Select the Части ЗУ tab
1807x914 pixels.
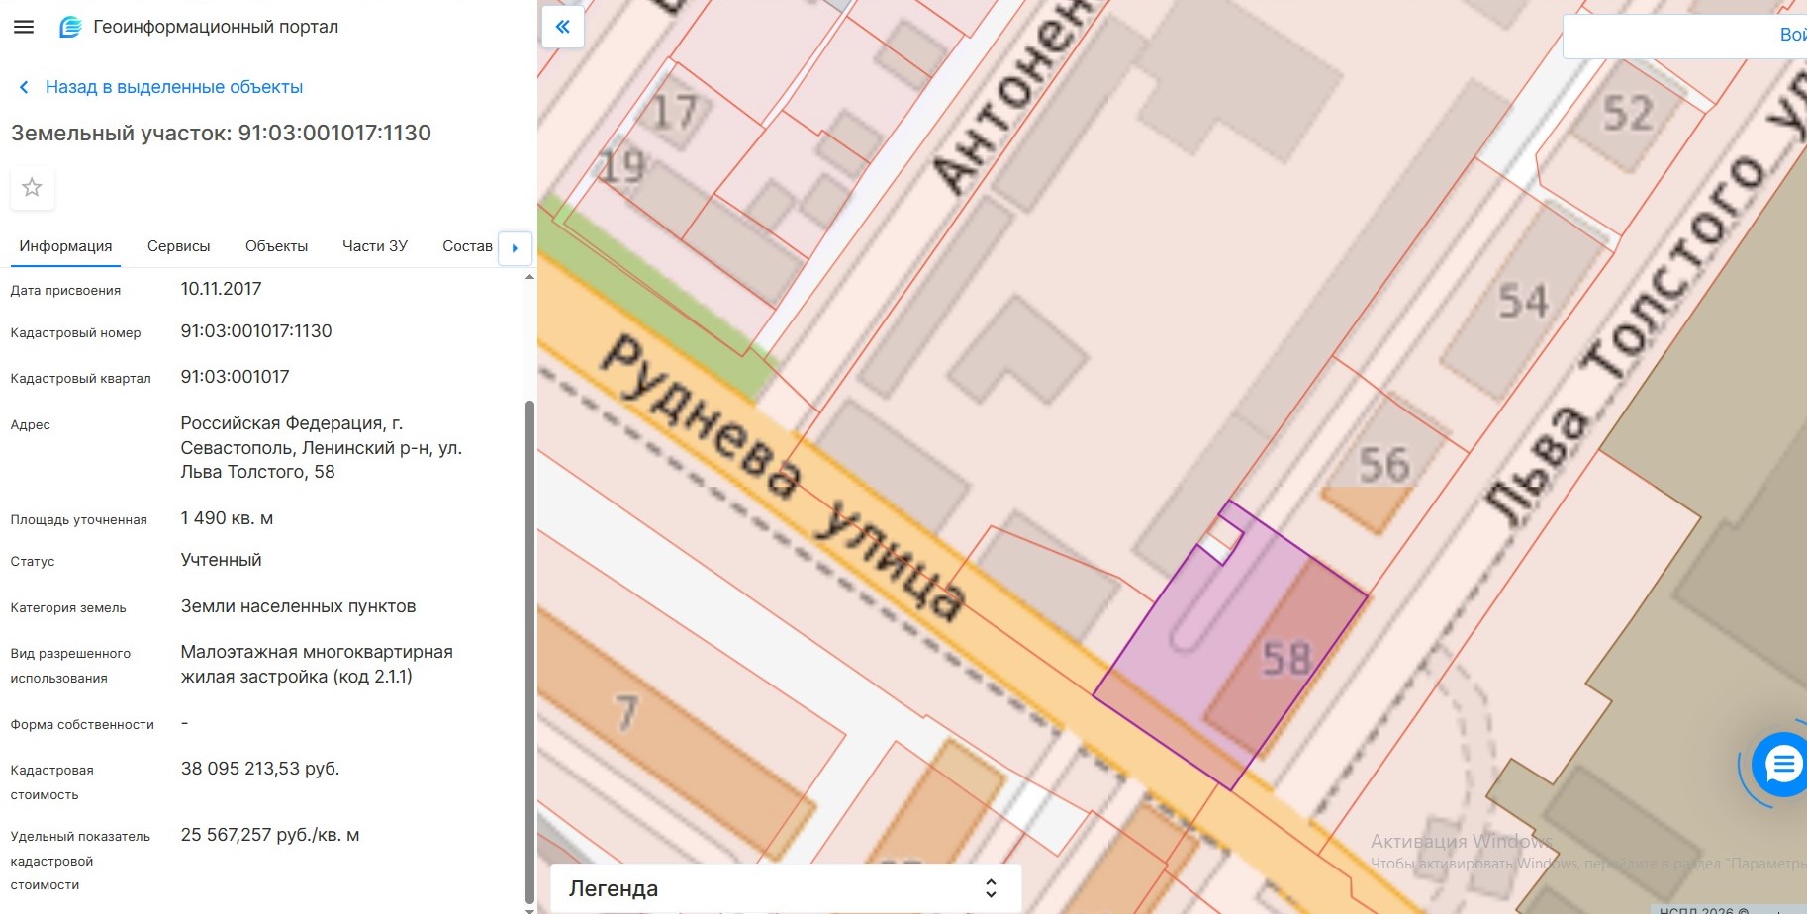pos(374,246)
